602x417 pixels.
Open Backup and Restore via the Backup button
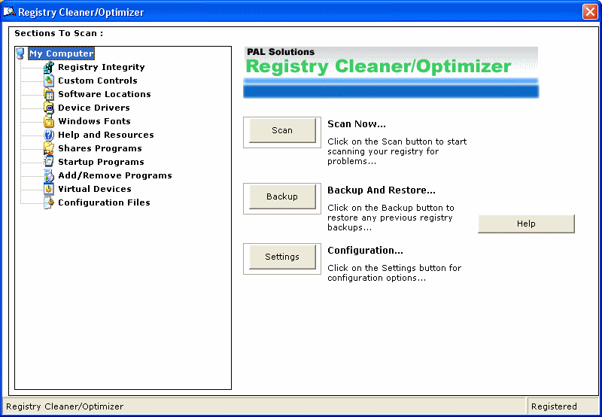(282, 196)
